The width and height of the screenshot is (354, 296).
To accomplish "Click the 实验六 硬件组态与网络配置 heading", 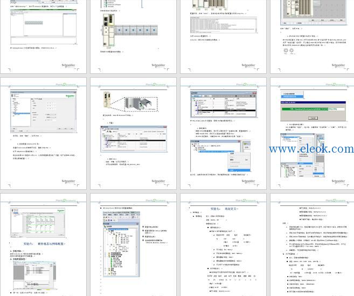I will tap(44, 244).
